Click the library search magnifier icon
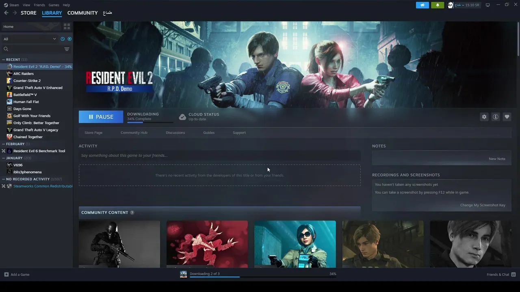The height and width of the screenshot is (292, 520). pos(6,49)
